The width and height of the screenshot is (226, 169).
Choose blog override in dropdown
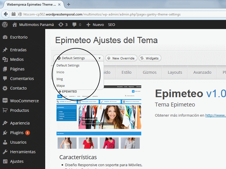[60, 79]
